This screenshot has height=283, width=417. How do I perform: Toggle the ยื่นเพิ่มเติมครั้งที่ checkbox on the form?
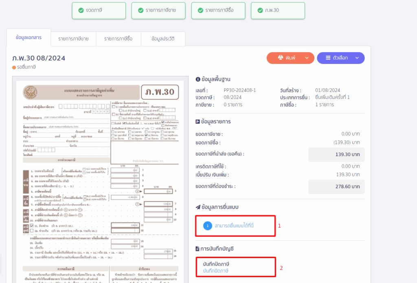(124, 122)
